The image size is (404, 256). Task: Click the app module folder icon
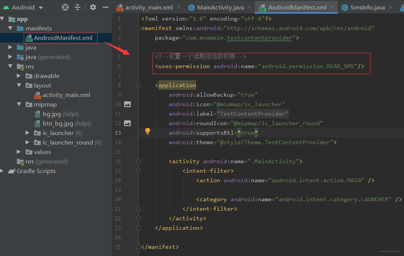pos(12,19)
